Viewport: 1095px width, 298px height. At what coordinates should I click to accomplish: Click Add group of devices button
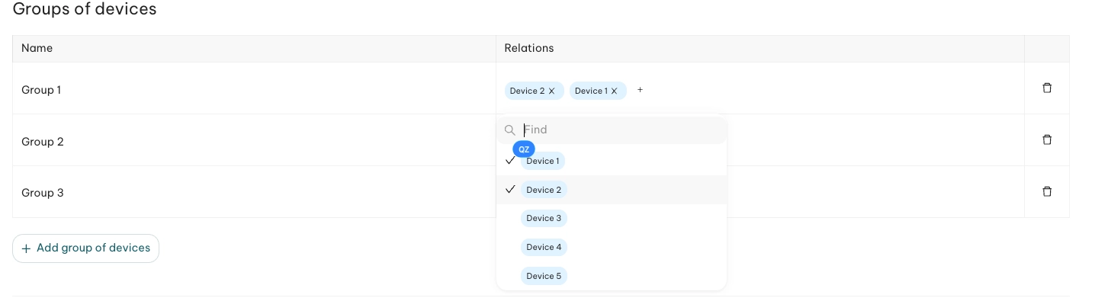pos(85,248)
